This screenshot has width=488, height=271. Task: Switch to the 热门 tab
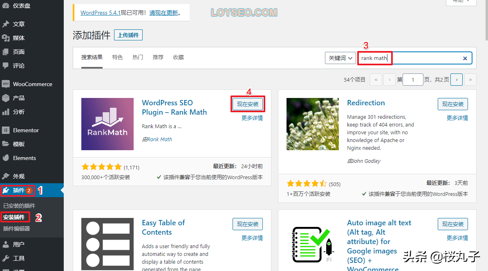tap(138, 58)
